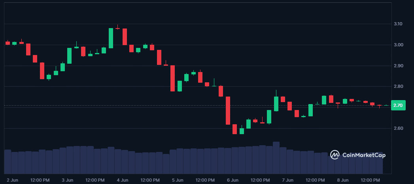
Task: Click the CoinMarketCap logo icon
Action: pos(335,155)
